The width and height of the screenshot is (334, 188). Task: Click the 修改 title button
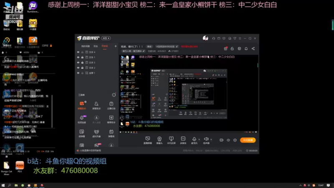[x=149, y=46]
